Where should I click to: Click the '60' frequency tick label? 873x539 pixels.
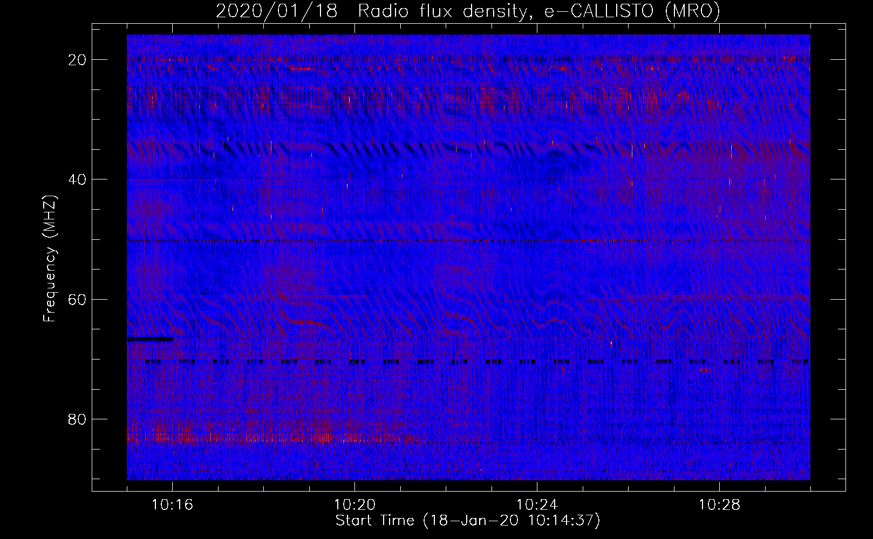coord(78,299)
